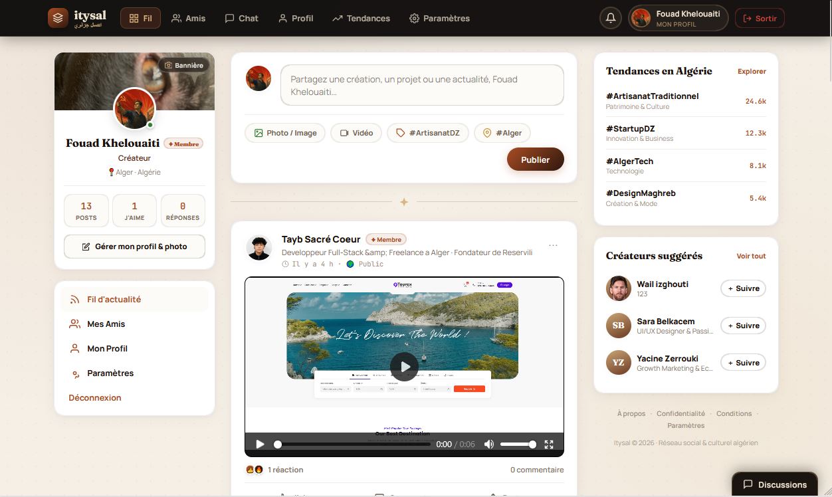The image size is (832, 497).
Task: Mute the video using speaker icon
Action: (489, 445)
